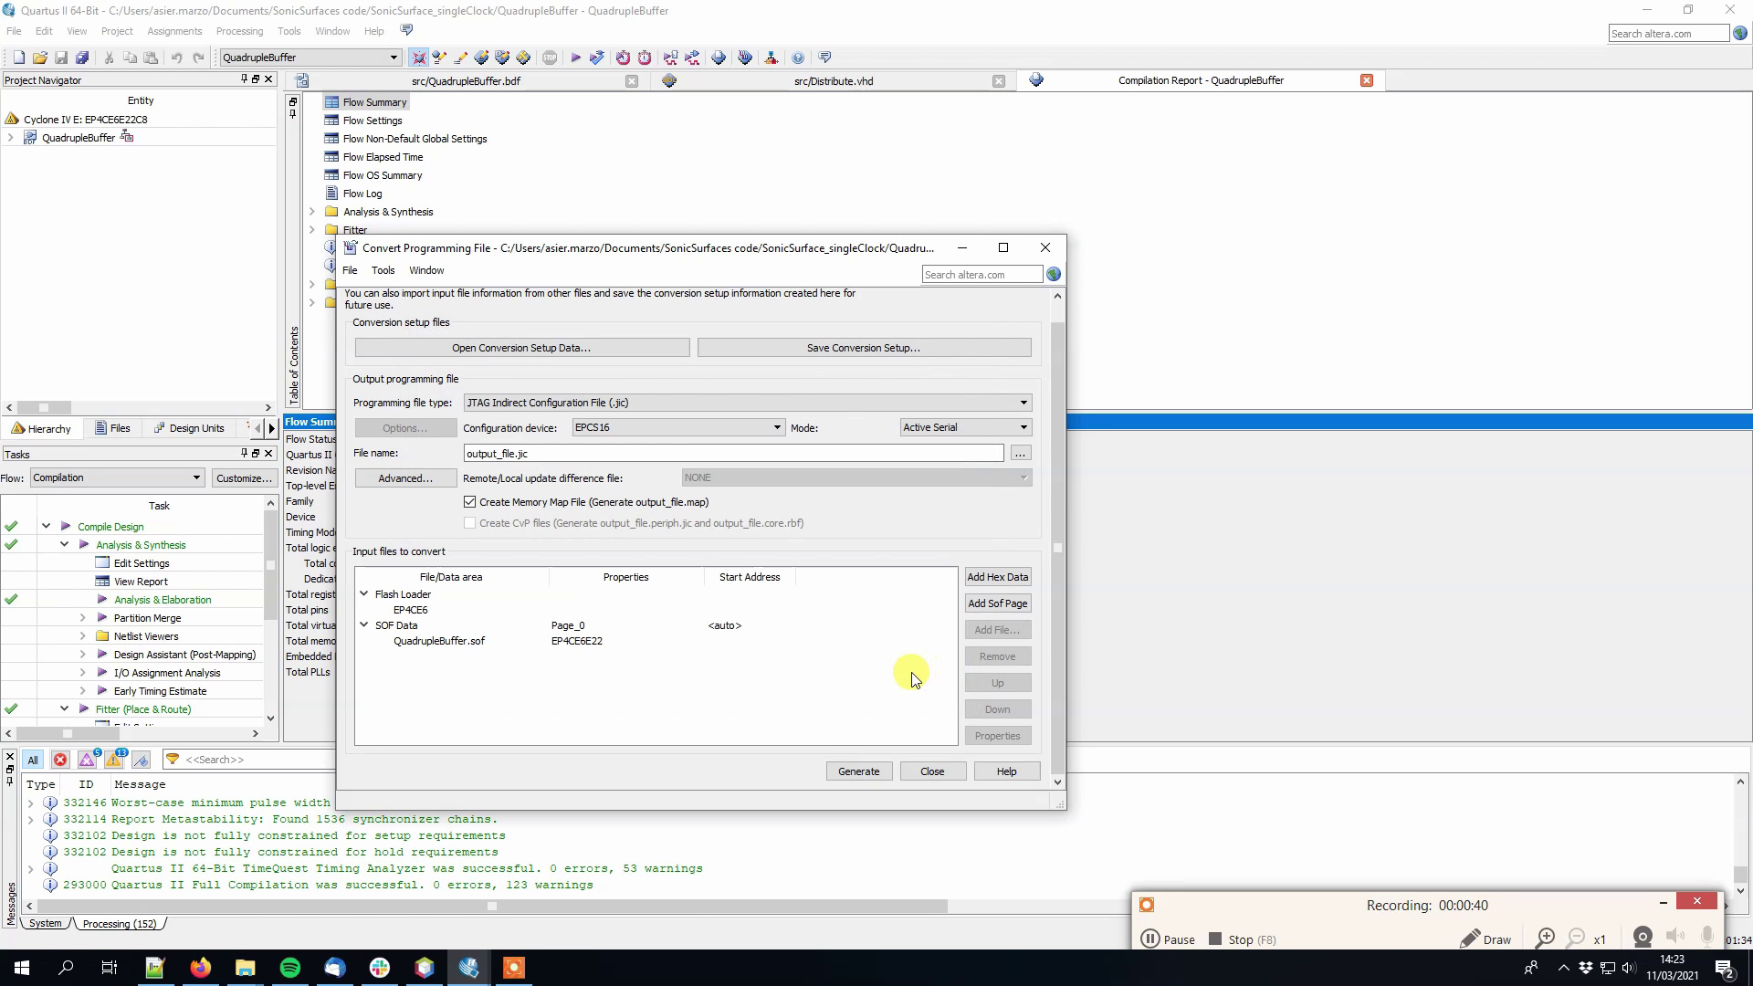Click the Processing menu item
Screen dimensions: 1753x986
[239, 30]
